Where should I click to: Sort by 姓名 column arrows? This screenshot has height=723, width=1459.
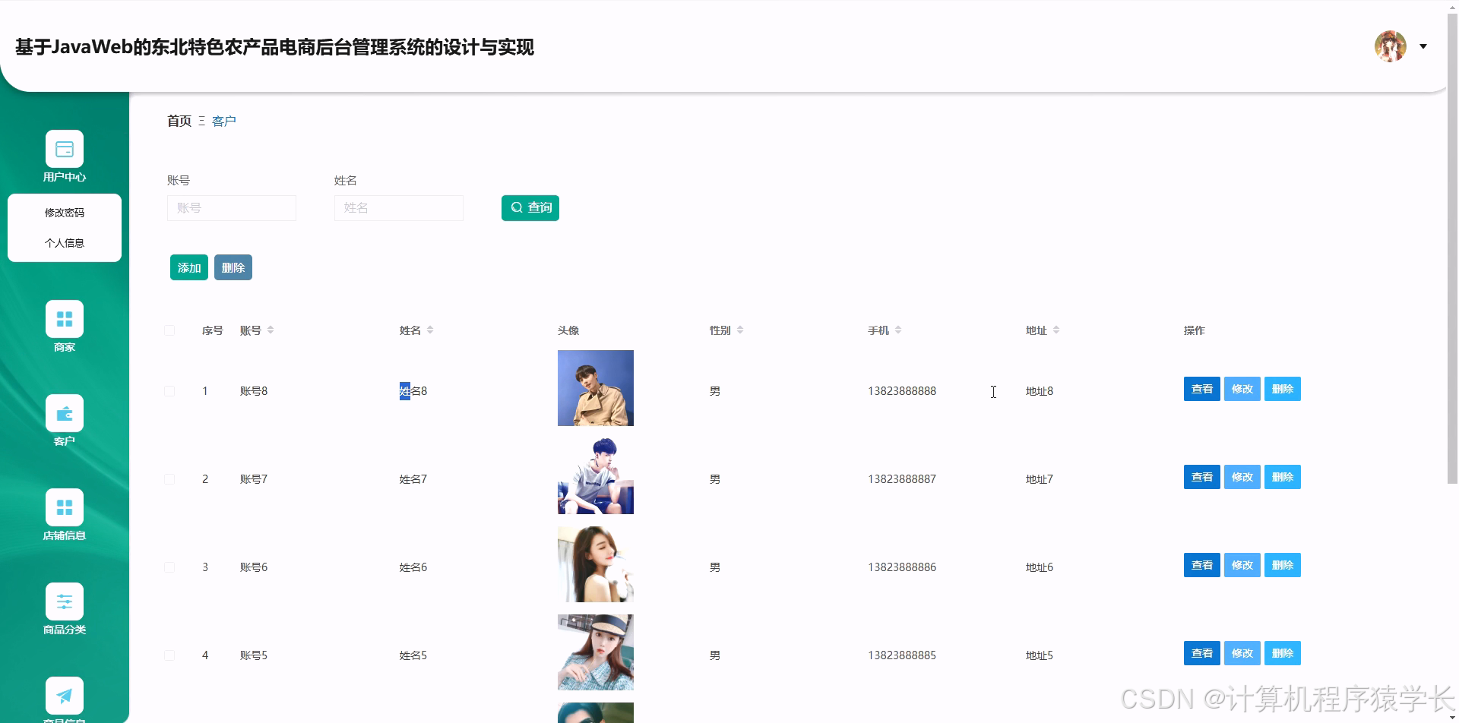430,330
